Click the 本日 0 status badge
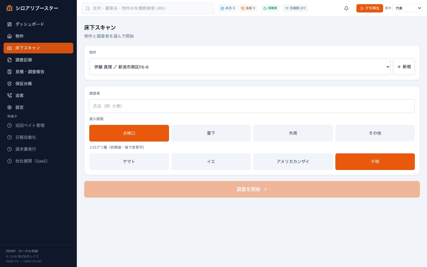 228,8
